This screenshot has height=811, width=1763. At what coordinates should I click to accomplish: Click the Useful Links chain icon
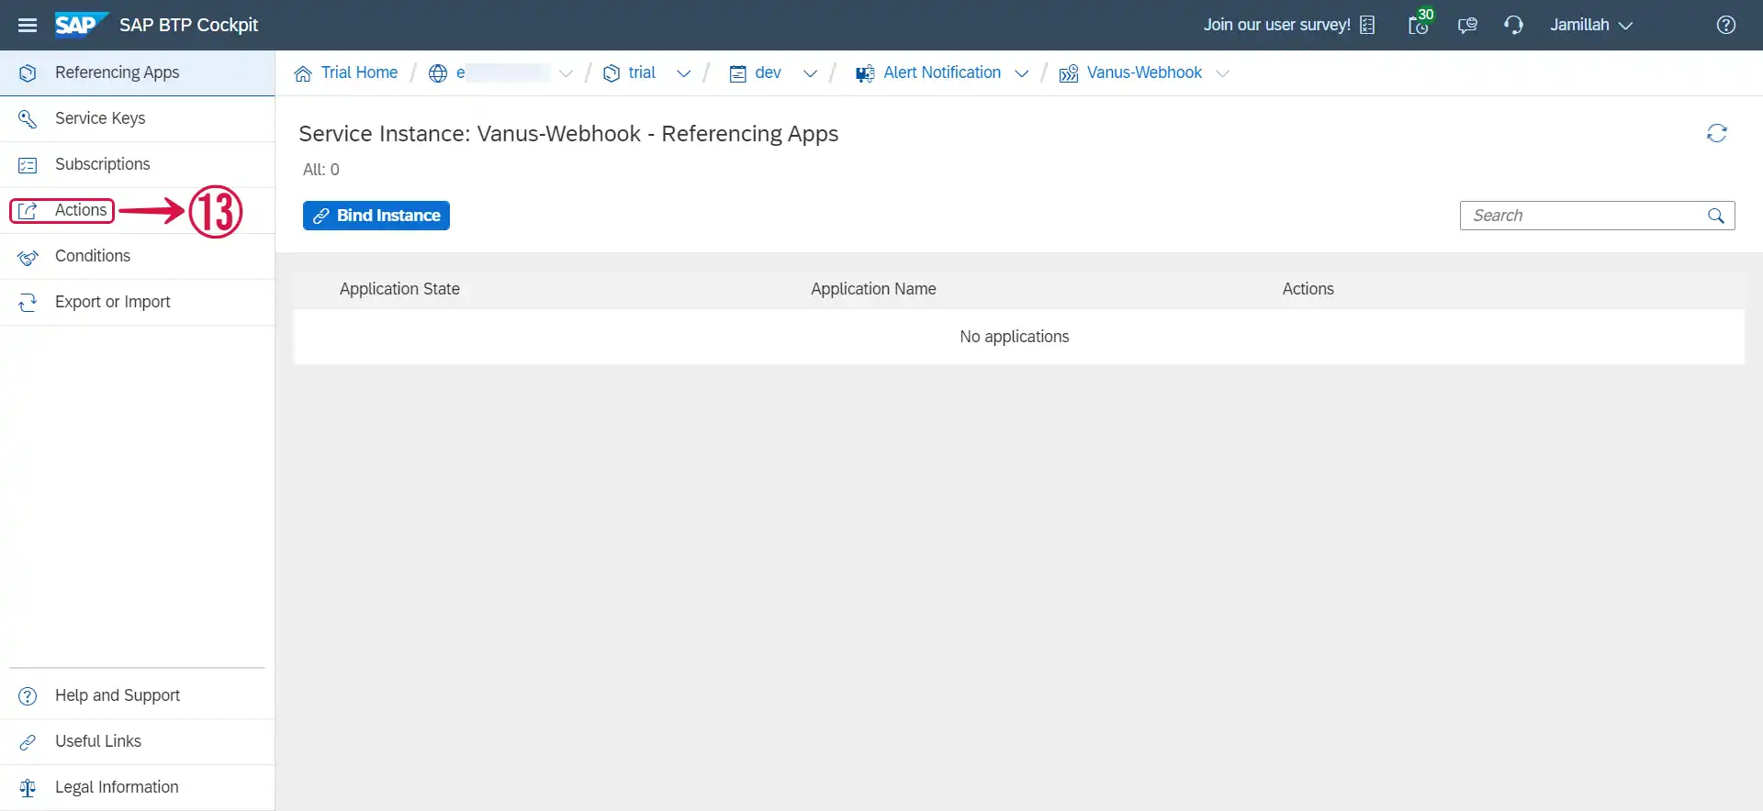click(28, 742)
